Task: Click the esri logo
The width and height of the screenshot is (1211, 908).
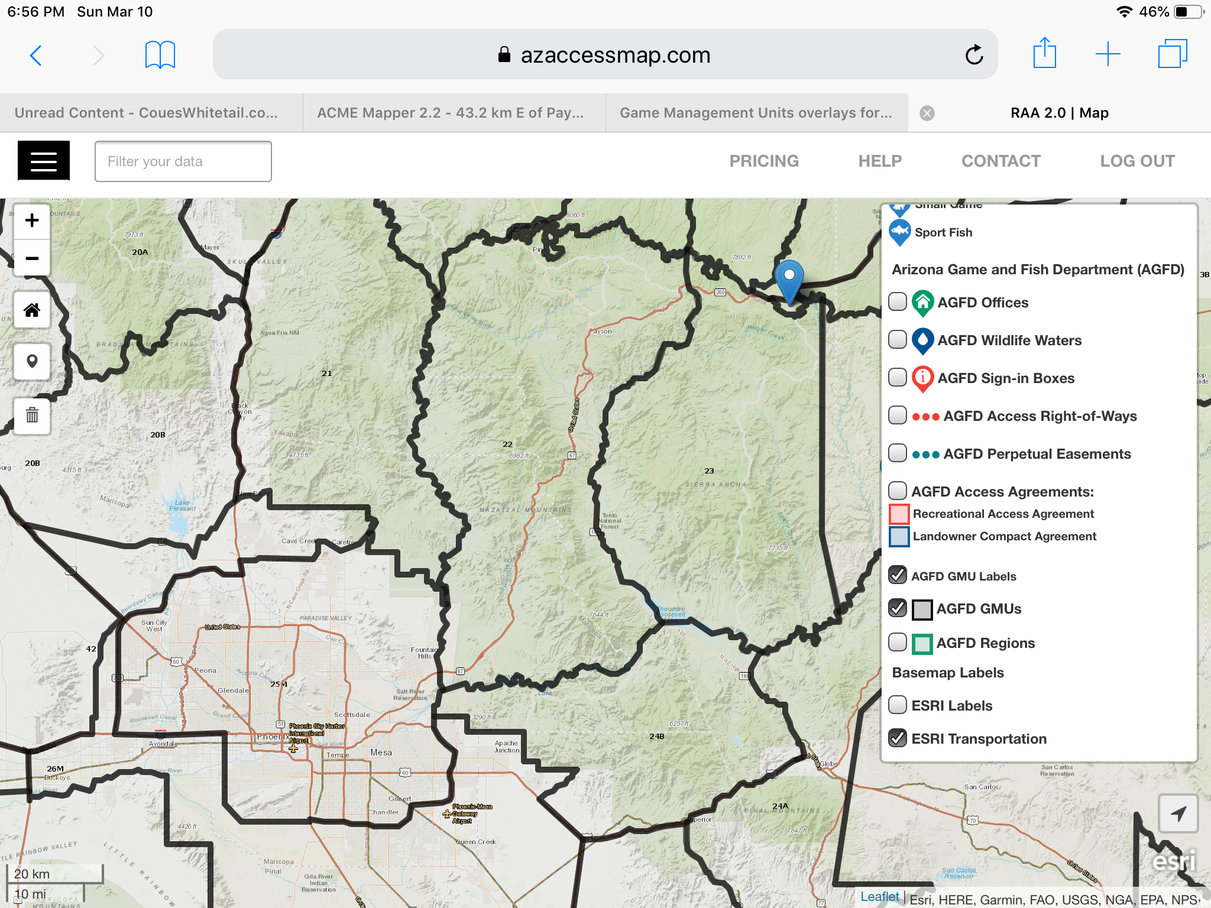Action: [x=1173, y=861]
